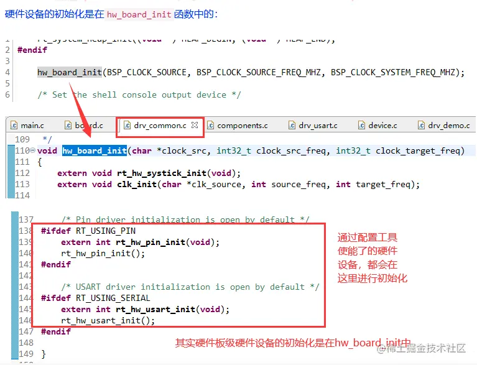Click the clk_init extern declaration
Screen dimensions: 477x365
[x=238, y=184]
